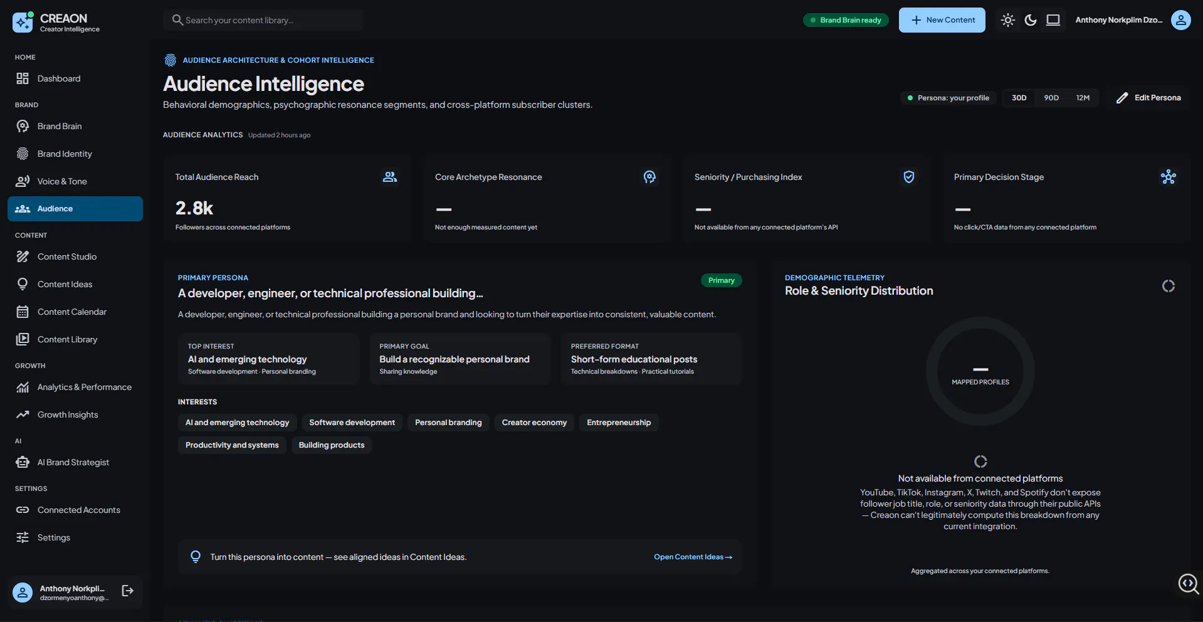Open the Brand Brain page
The image size is (1203, 622).
pyautogui.click(x=75, y=126)
